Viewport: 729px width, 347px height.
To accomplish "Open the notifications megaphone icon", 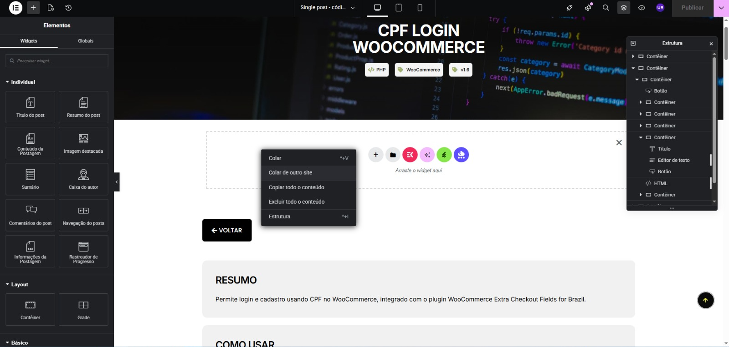I will point(588,8).
